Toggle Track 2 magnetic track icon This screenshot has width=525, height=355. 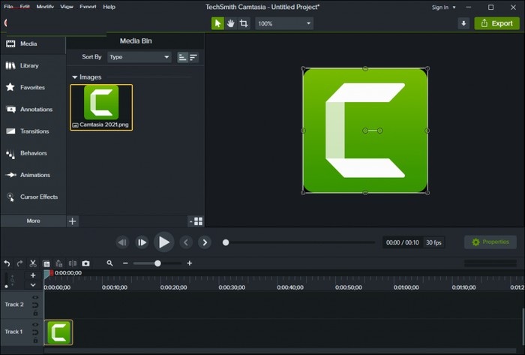35,305
